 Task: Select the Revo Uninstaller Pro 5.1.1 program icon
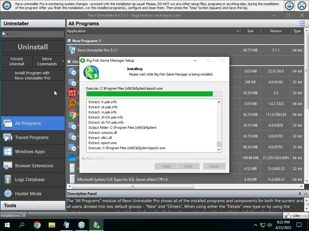(72, 50)
